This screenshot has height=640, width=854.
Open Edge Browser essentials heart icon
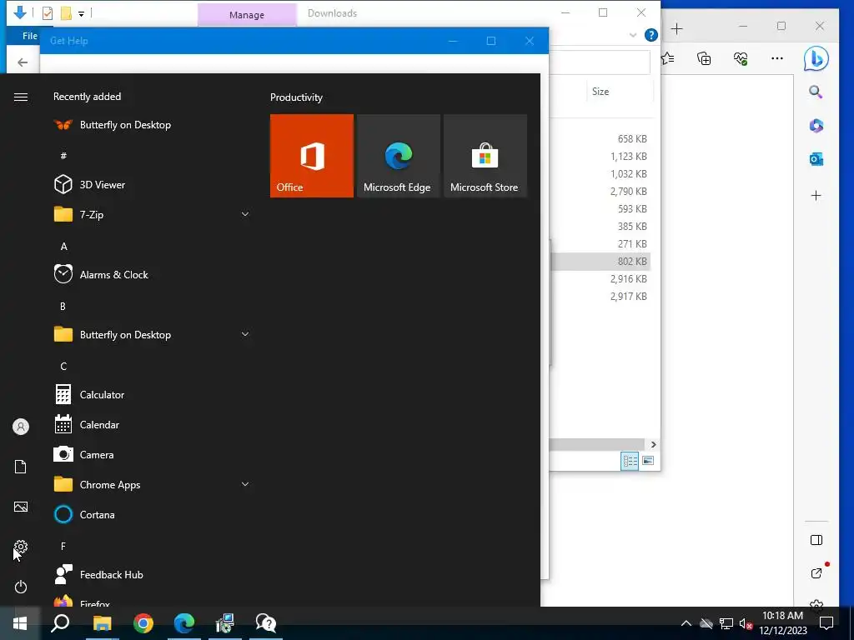(741, 58)
